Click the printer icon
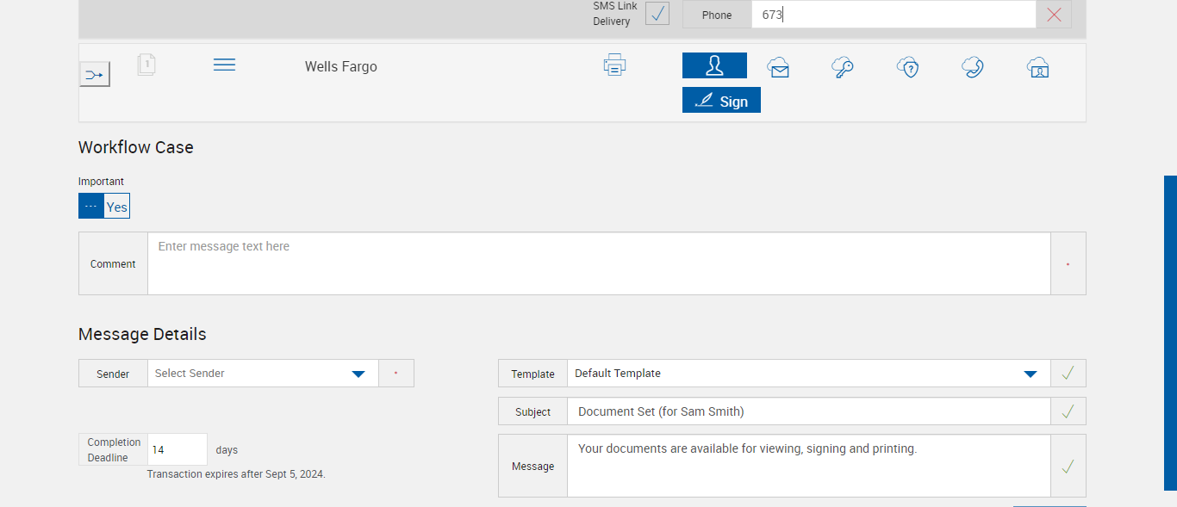Image resolution: width=1177 pixels, height=507 pixels. (614, 65)
